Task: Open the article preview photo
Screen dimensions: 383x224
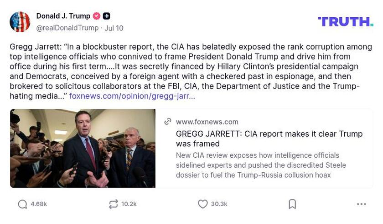Action: pos(83,148)
